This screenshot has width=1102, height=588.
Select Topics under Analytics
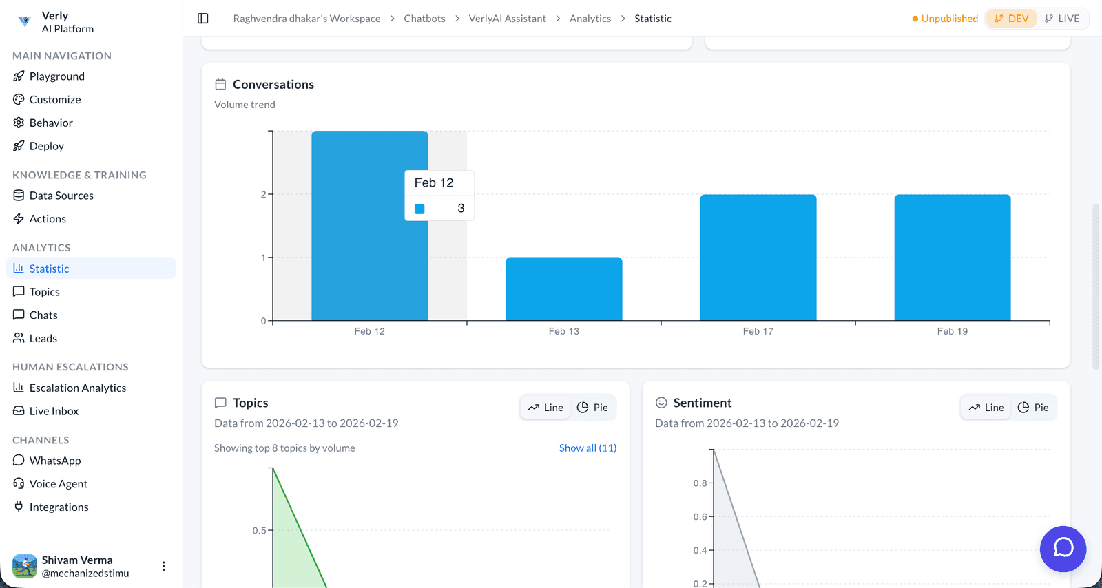[44, 292]
